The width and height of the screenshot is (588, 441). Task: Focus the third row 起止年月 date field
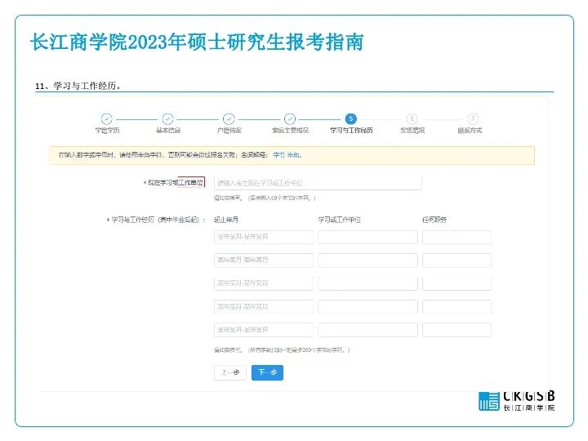coord(264,283)
